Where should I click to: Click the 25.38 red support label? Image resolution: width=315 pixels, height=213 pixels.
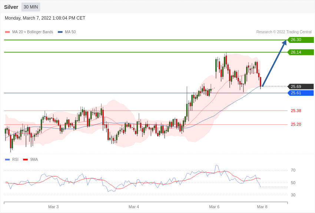point(296,111)
